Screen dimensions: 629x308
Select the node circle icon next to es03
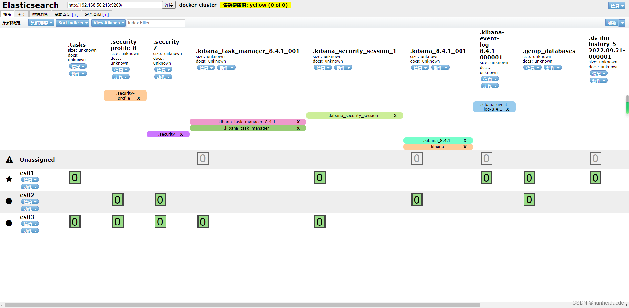9,223
